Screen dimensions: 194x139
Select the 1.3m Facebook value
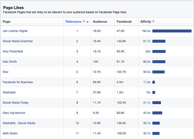[x=120, y=93]
